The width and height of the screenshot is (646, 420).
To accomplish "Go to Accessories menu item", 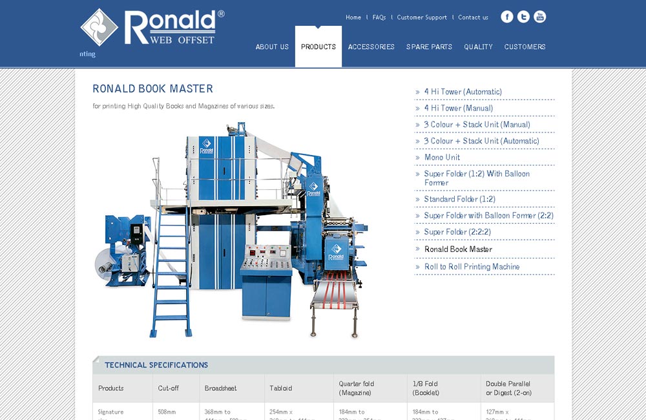I will click(371, 47).
